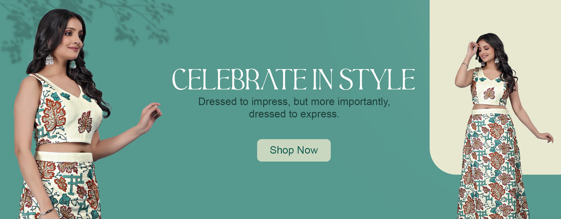Click the left model's silver jhumka earring
Screen dimensions: 561x219
pos(49,59)
